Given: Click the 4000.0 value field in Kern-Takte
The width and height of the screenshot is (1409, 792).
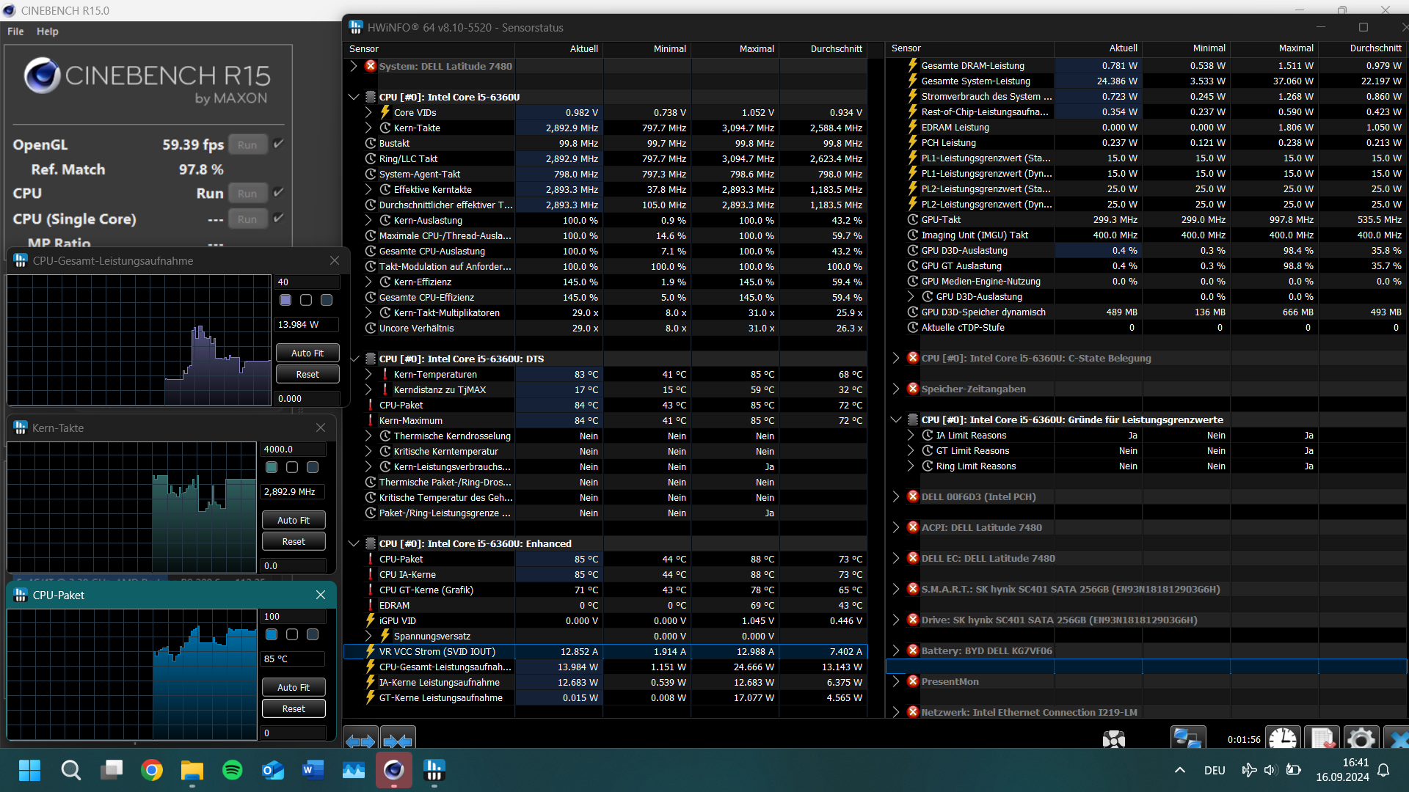Looking at the screenshot, I should 291,449.
